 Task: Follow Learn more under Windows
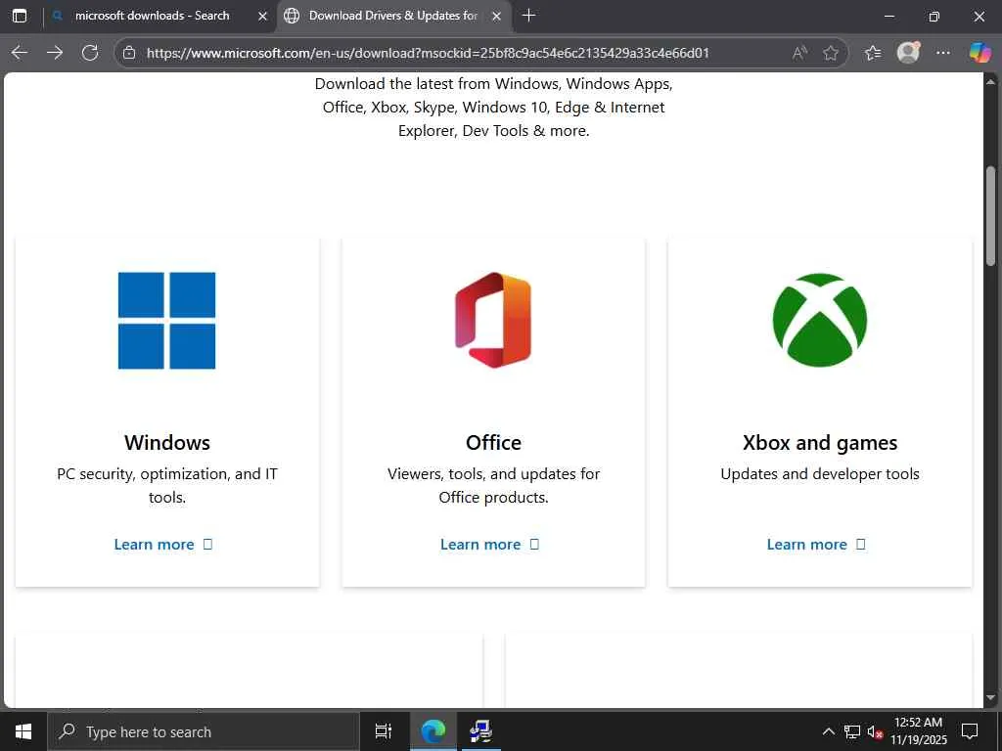[163, 545]
